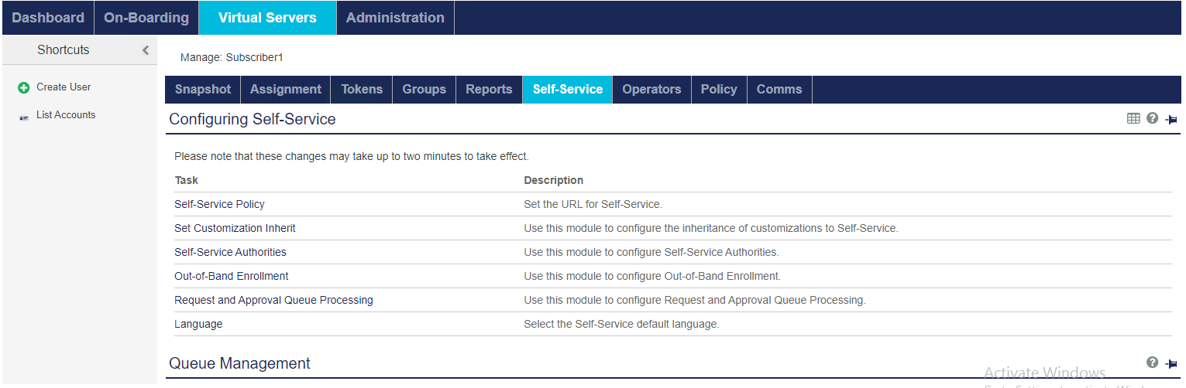Open Set Customization Inherit task
The width and height of the screenshot is (1186, 388).
pyautogui.click(x=235, y=228)
